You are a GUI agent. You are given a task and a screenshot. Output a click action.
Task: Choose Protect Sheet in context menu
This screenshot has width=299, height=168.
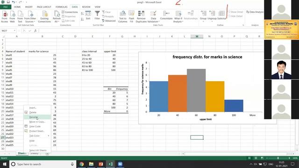(x=37, y=131)
